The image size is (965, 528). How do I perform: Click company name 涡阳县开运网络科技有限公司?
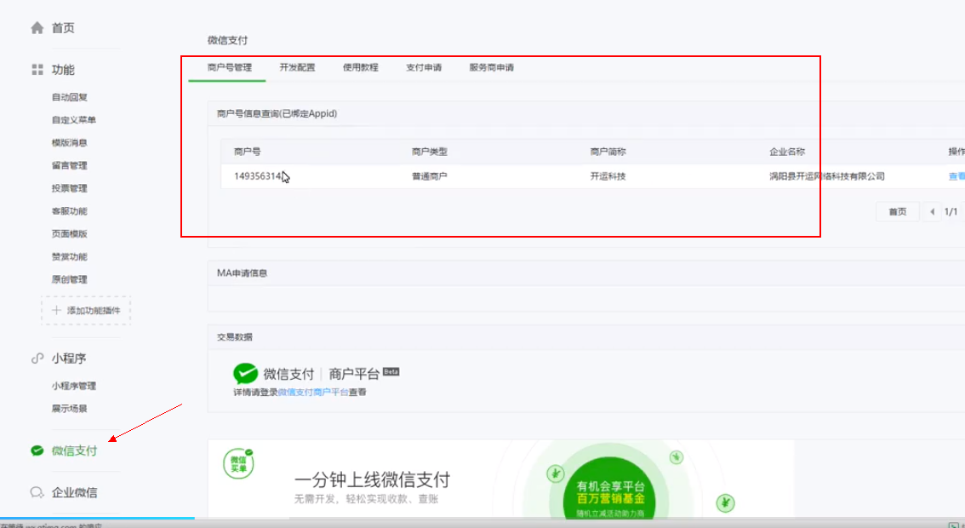[x=827, y=176]
